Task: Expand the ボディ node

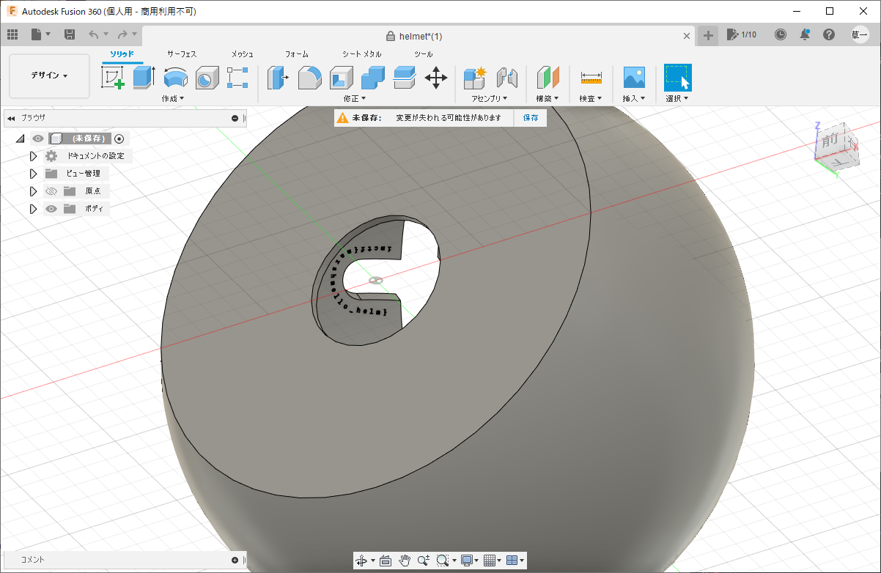Action: point(33,209)
